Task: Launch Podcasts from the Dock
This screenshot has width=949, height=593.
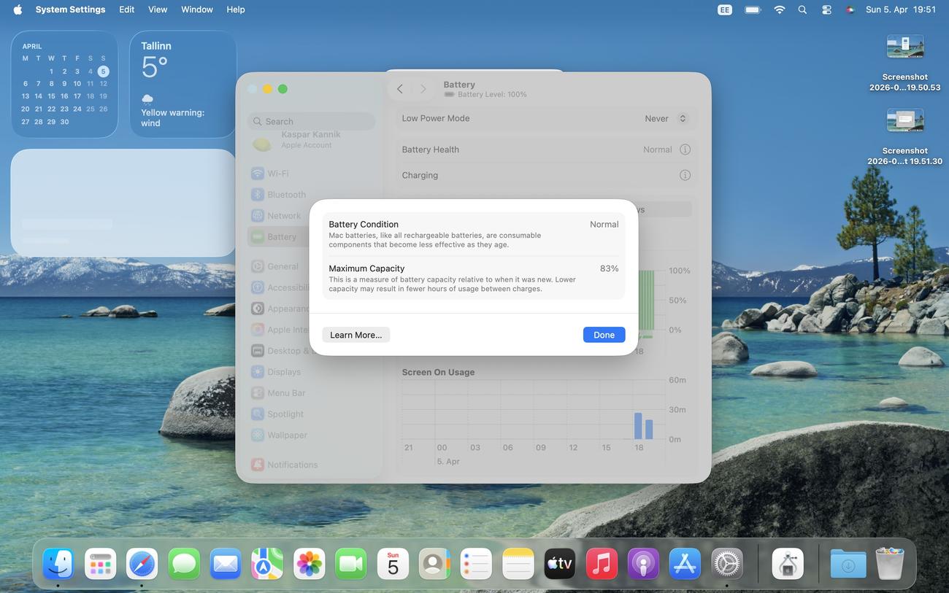Action: click(643, 564)
